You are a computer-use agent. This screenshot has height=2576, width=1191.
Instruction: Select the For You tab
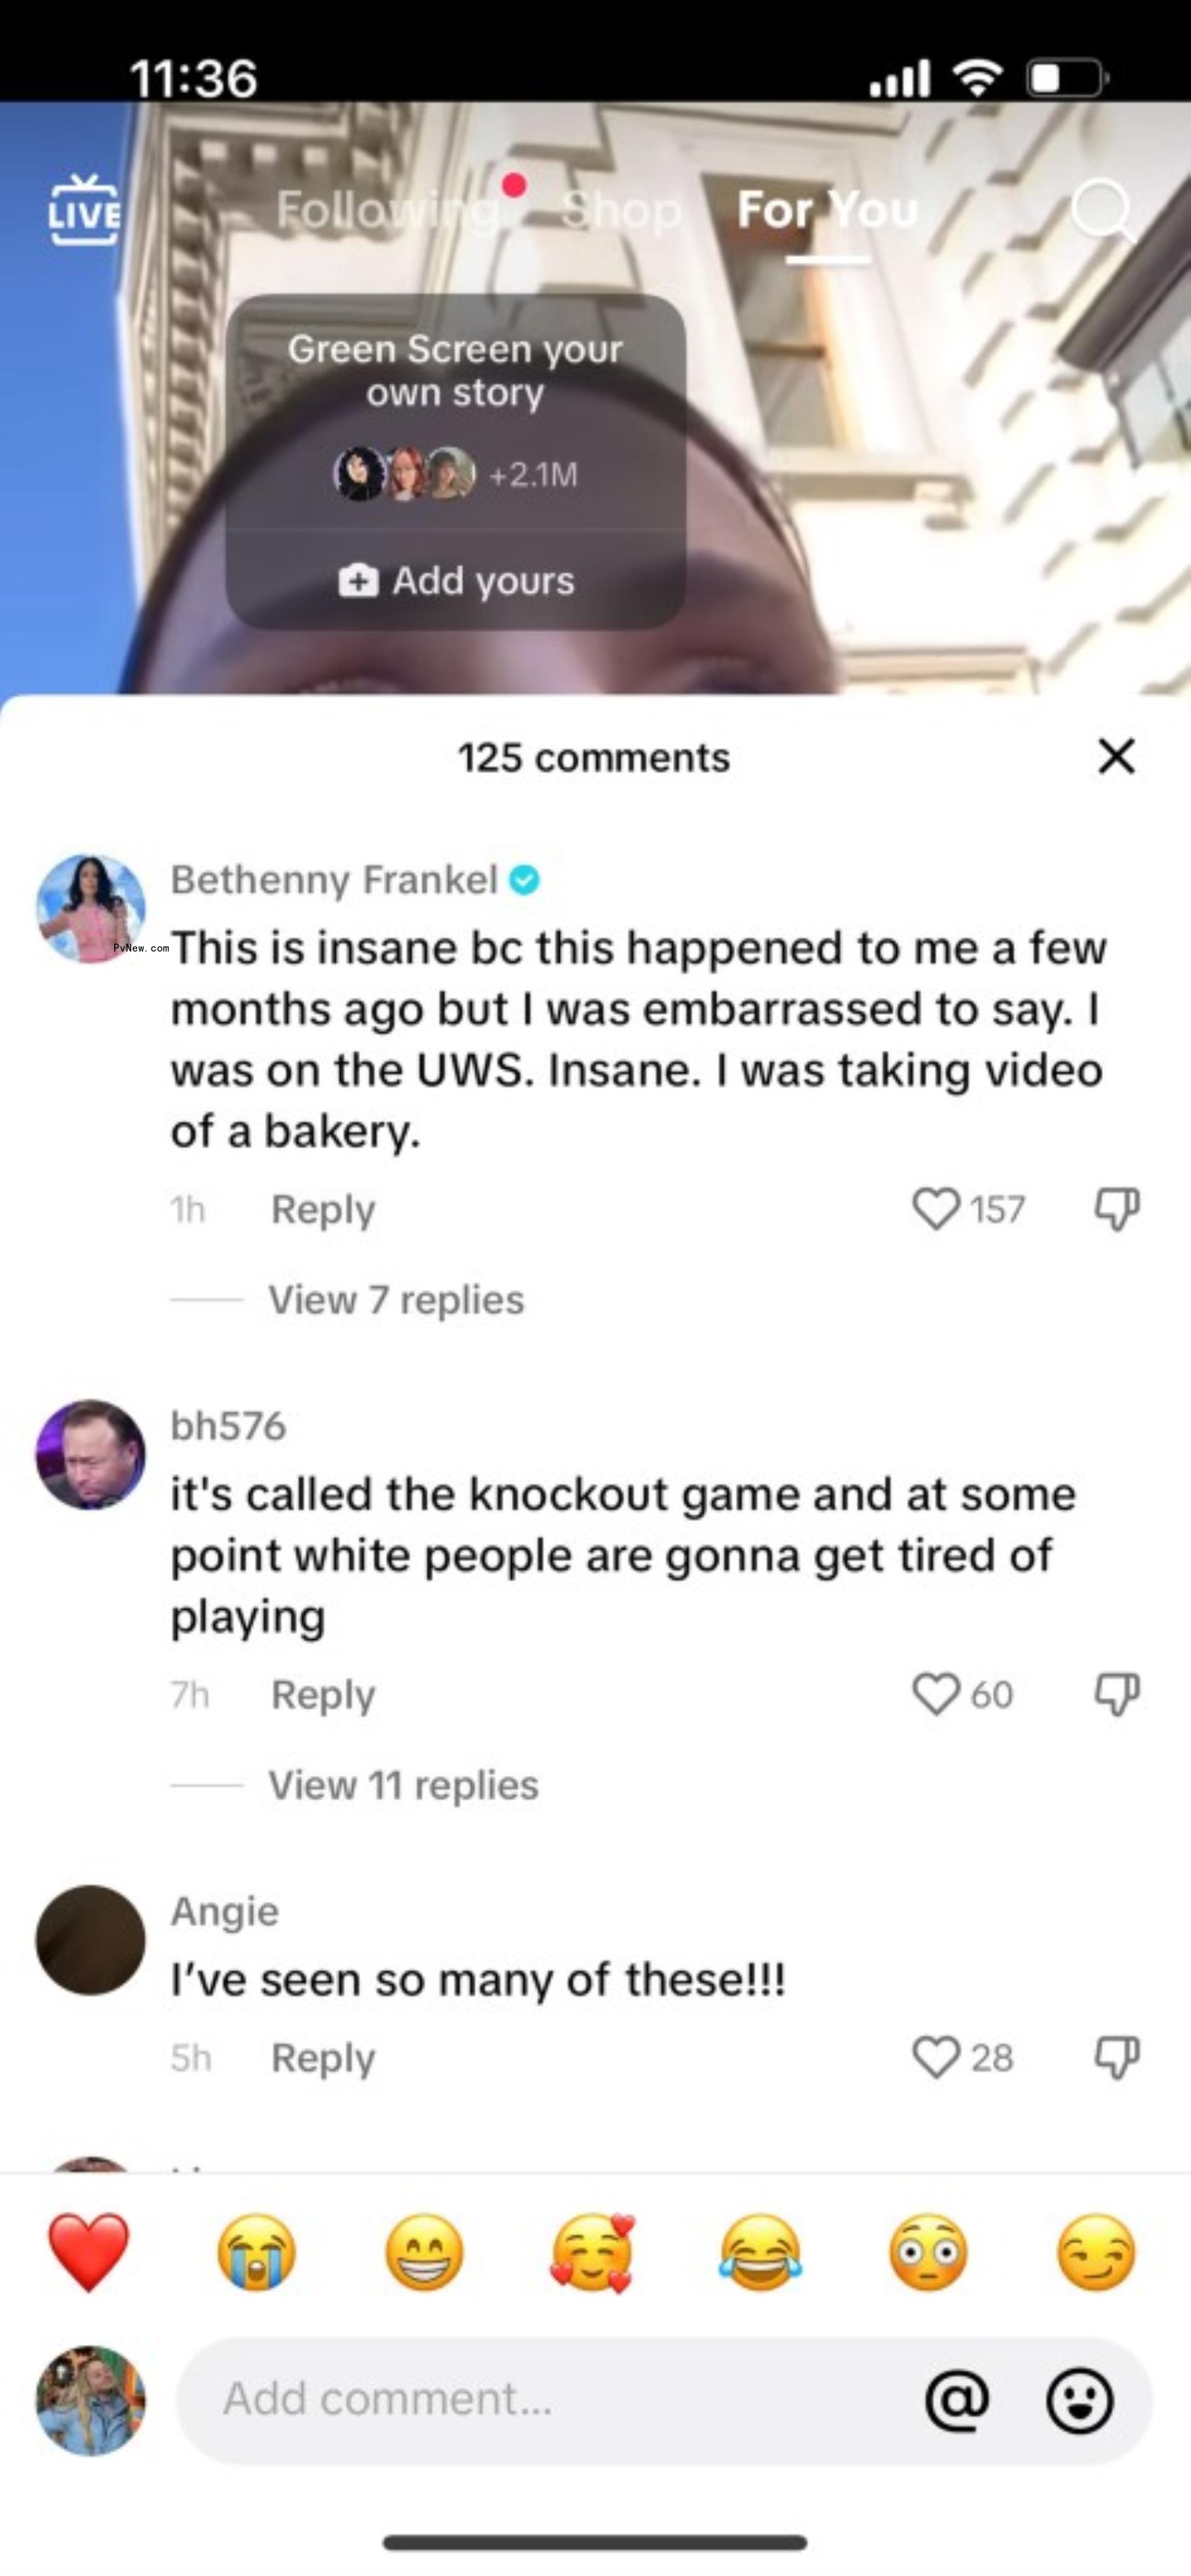point(827,210)
